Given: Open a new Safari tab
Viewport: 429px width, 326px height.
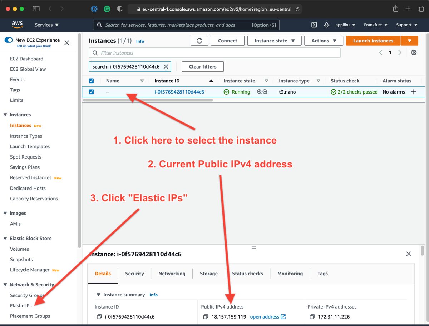Looking at the screenshot, I should pos(408,9).
